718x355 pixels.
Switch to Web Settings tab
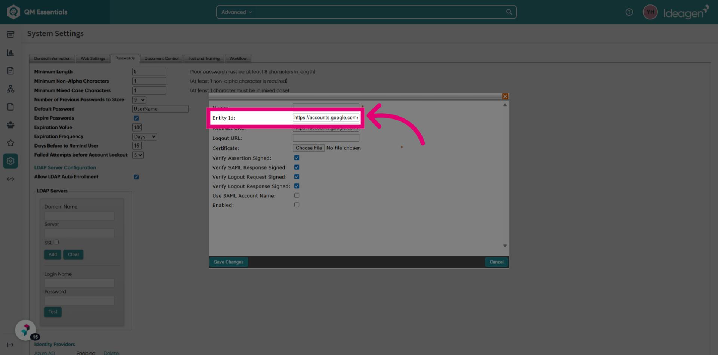93,59
